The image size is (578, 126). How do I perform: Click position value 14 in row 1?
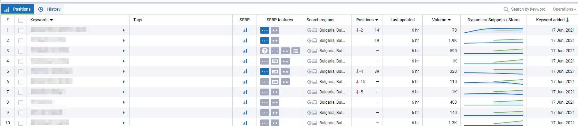coord(377,30)
